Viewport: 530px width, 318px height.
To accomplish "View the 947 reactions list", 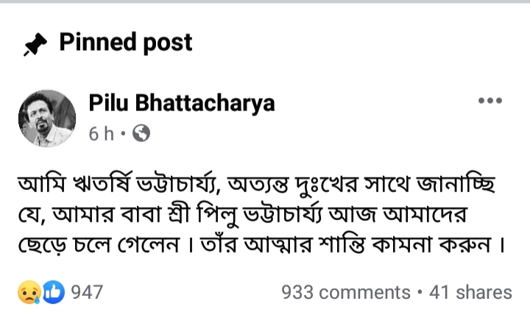I will pyautogui.click(x=87, y=292).
